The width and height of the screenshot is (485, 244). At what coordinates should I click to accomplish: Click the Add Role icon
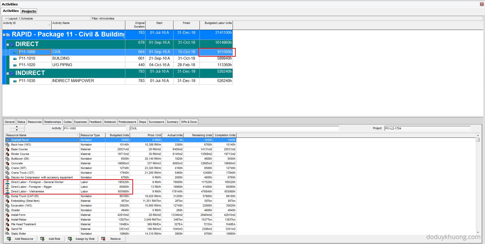[x=42, y=239]
